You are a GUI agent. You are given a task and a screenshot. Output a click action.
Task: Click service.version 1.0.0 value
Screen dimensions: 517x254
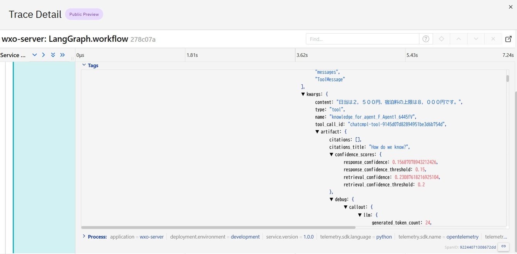[x=309, y=237]
